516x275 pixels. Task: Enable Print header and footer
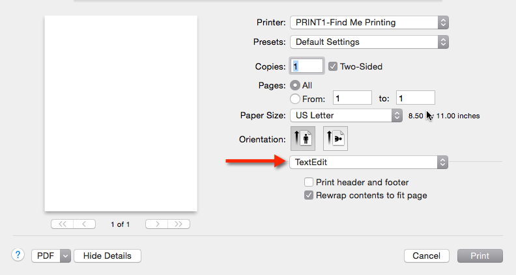pyautogui.click(x=309, y=183)
